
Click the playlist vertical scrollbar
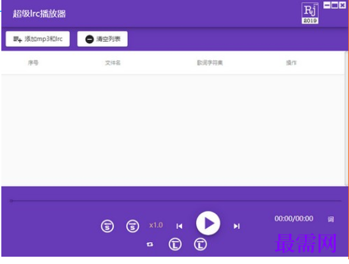(x=346, y=118)
